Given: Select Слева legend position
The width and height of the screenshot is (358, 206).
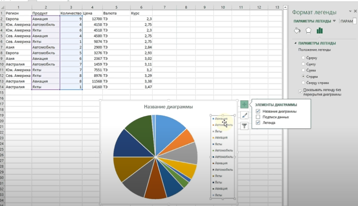Looking at the screenshot, I should click(x=304, y=71).
